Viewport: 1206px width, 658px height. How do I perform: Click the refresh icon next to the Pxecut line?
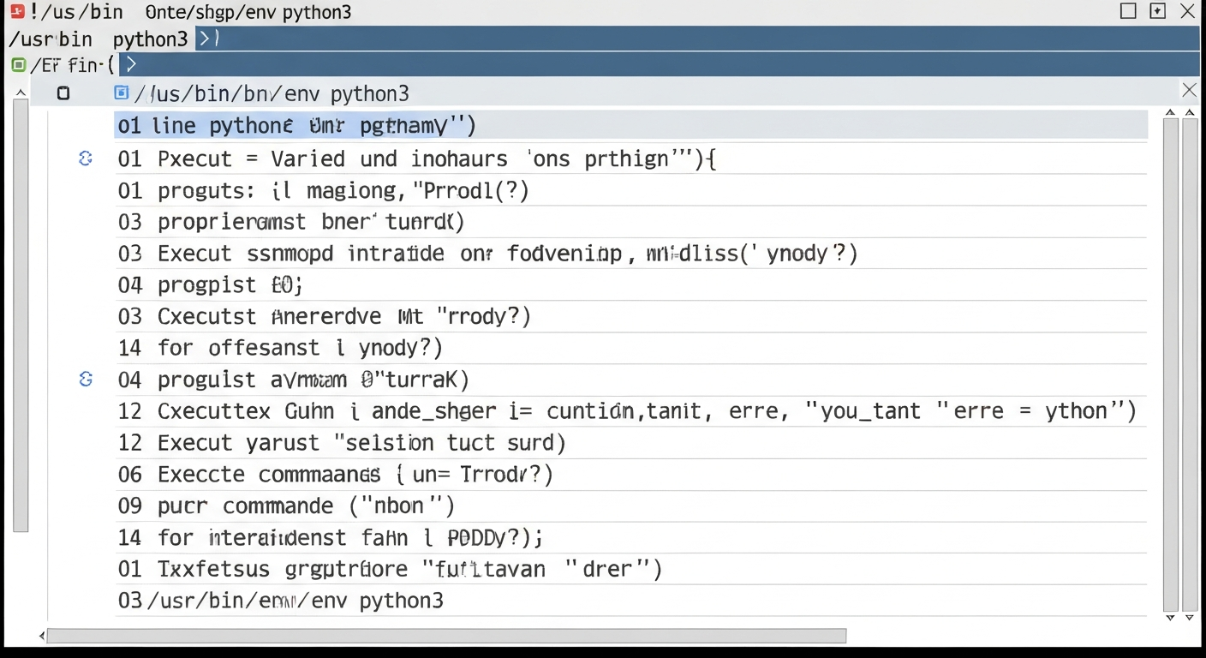(x=86, y=158)
